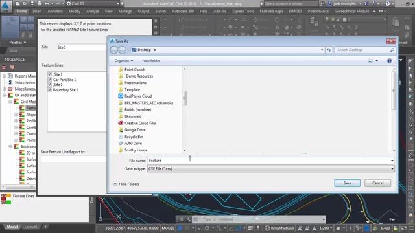415x233 pixels.
Task: Open the Palettes panel dropdown
Action: click(18, 42)
